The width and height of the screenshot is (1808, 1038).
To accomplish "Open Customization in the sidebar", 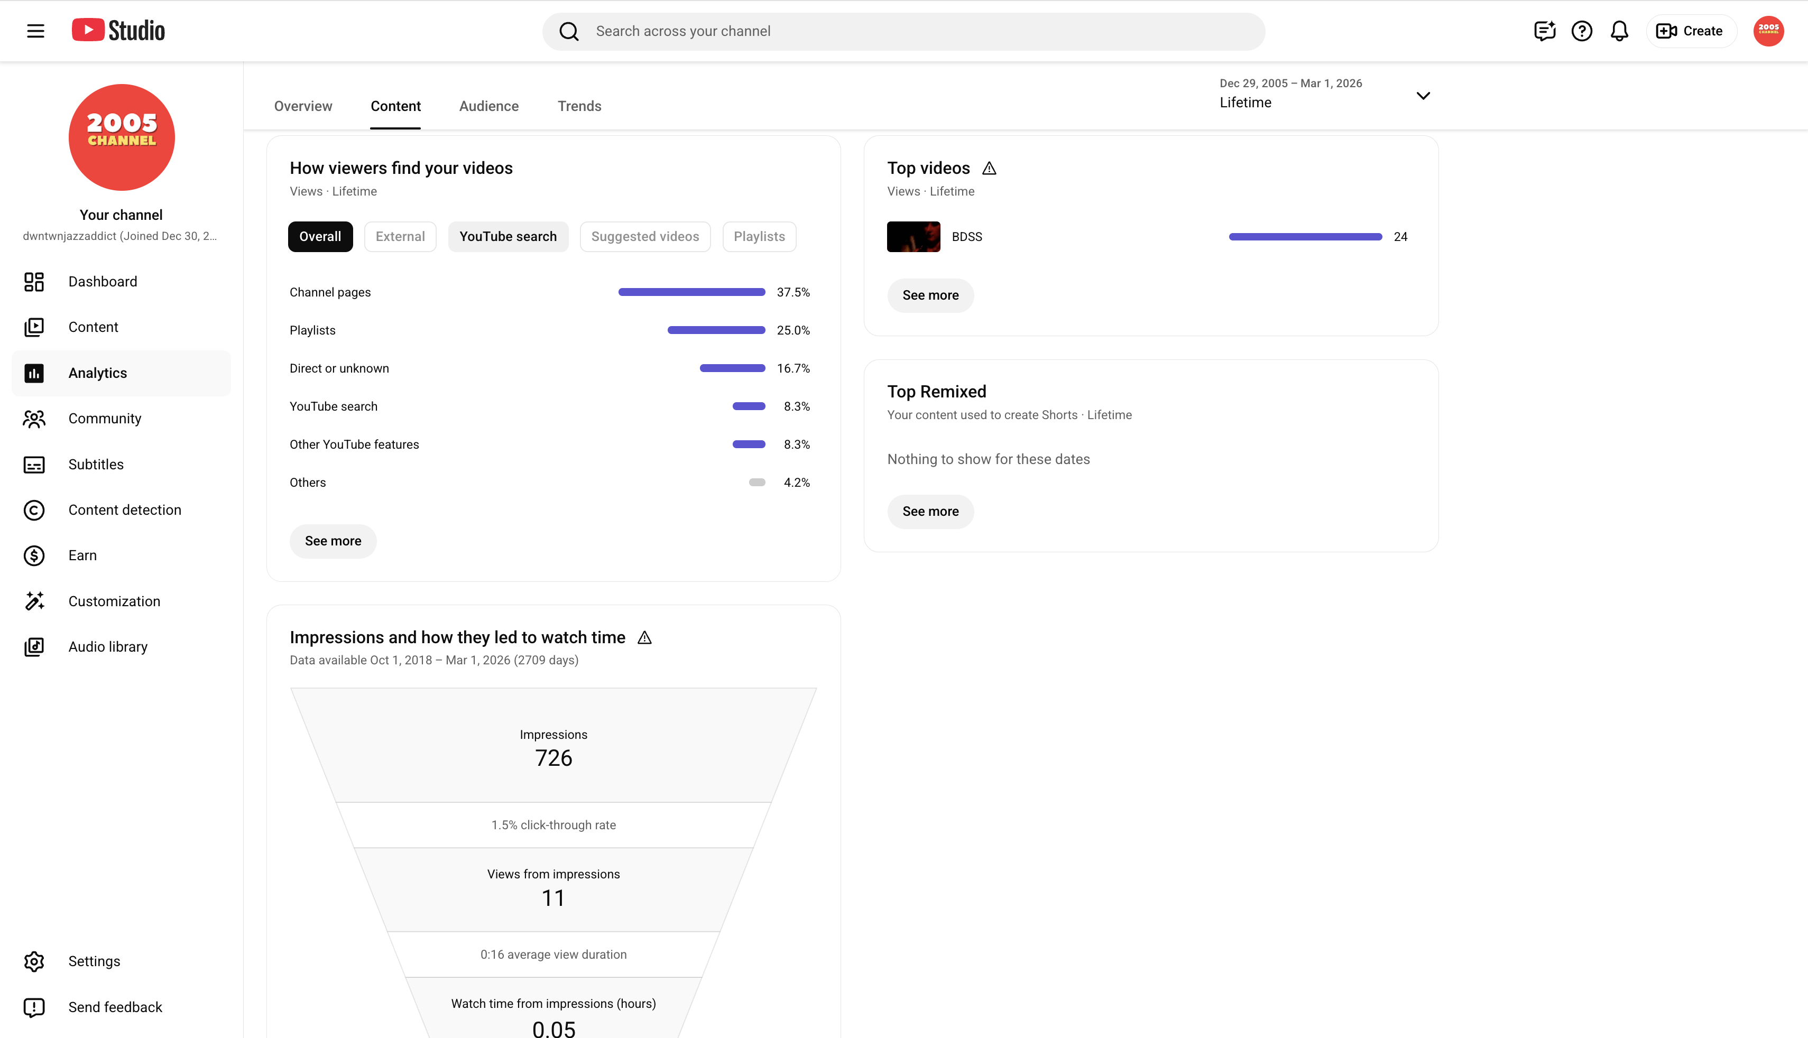I will (121, 601).
